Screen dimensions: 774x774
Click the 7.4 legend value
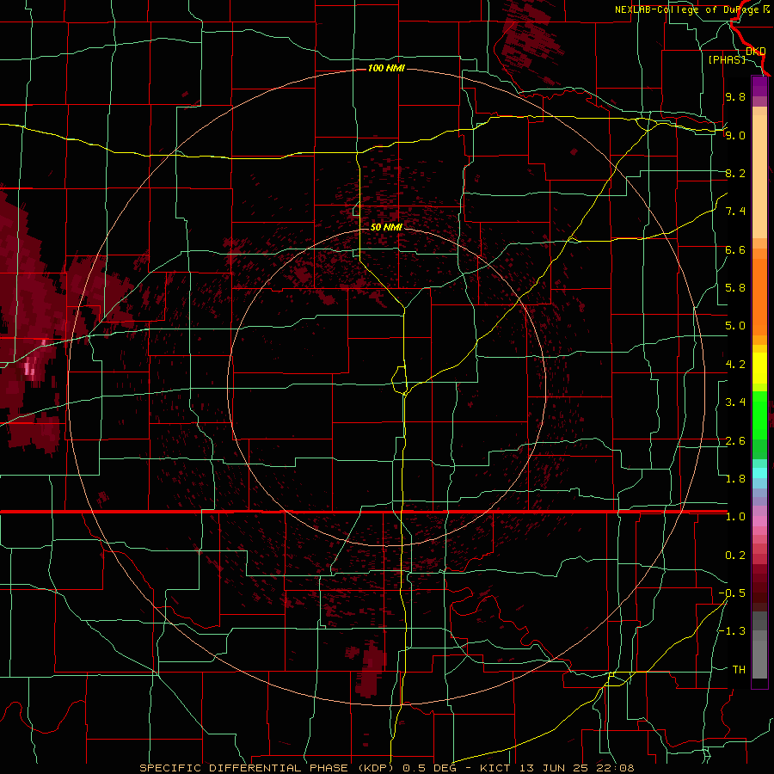[735, 212]
